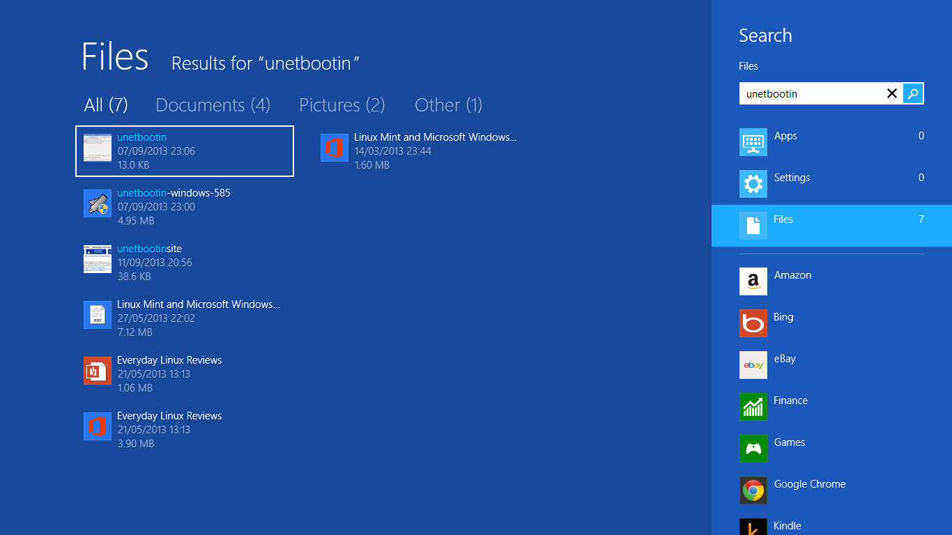
Task: Click the 07/09/2013 23:00 date
Action: tap(156, 207)
